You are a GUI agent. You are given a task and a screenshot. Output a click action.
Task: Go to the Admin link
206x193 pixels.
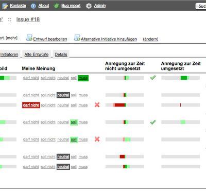100,6
